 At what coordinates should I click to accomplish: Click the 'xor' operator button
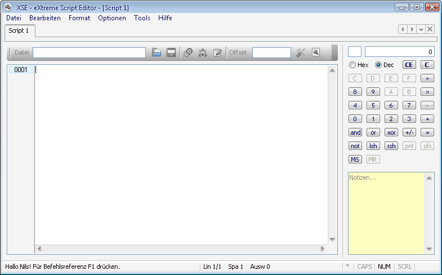(391, 132)
